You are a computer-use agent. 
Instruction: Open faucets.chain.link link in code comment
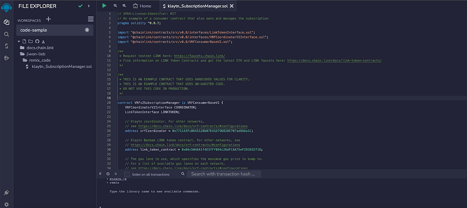coord(199,56)
